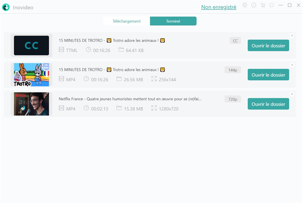302x203 pixels.
Task: Open the shopping cart purchase icon
Action: pyautogui.click(x=263, y=5)
